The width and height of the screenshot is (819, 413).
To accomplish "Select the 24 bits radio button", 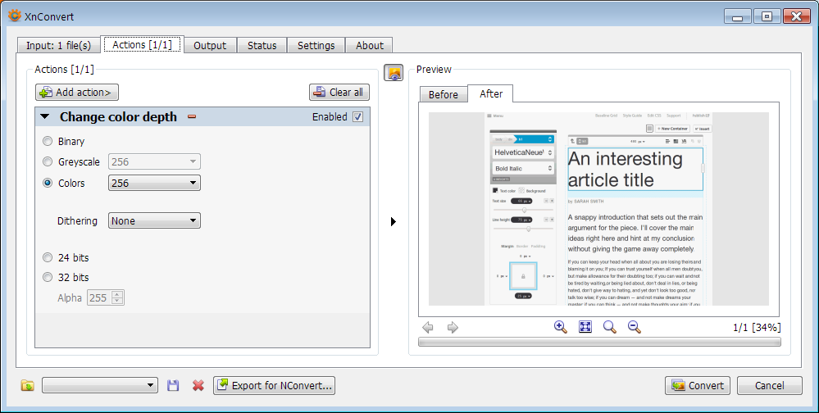I will coord(48,257).
